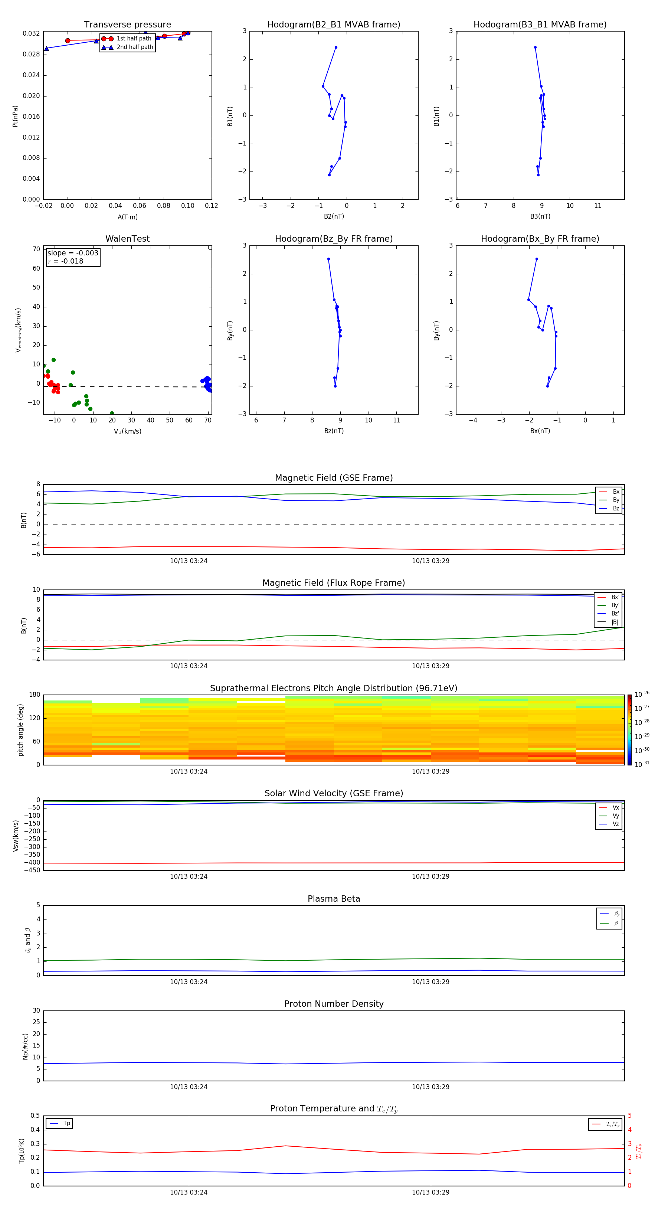Click the "pitch angle (deg)" axis label

coord(20,730)
